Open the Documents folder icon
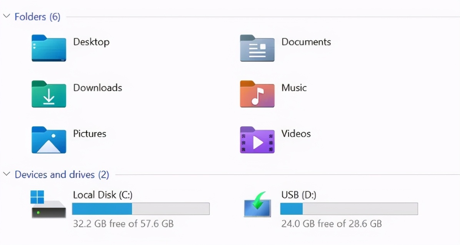The image size is (460, 245). [x=257, y=48]
